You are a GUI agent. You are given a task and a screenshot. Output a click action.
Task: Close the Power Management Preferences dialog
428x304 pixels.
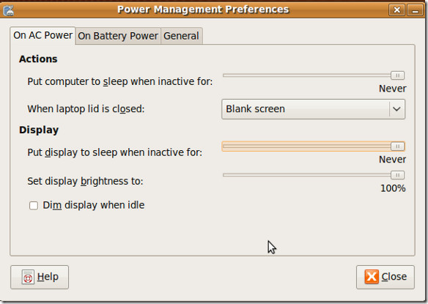pyautogui.click(x=385, y=277)
